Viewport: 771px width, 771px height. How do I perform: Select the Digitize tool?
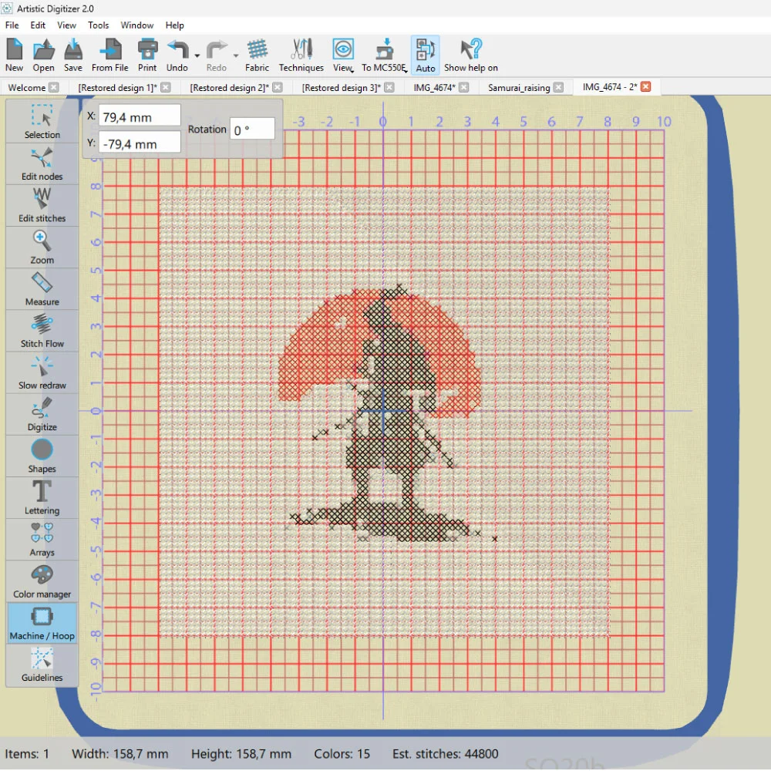(42, 413)
